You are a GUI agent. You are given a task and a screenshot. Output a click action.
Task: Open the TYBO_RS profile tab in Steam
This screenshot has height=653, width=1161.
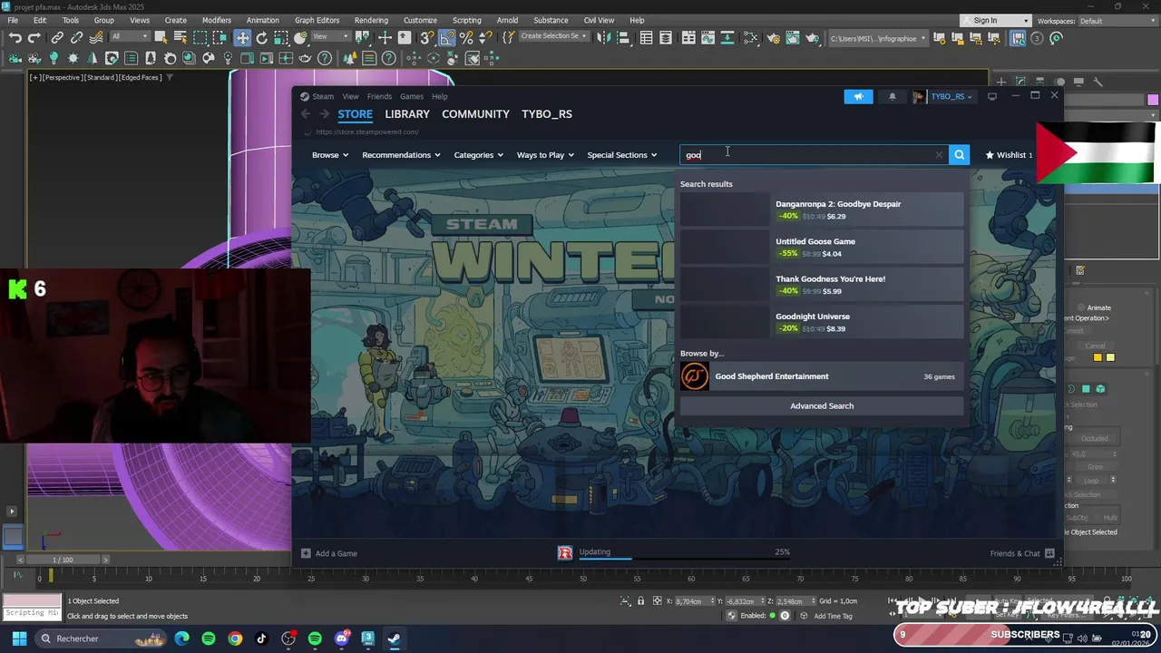pos(546,114)
